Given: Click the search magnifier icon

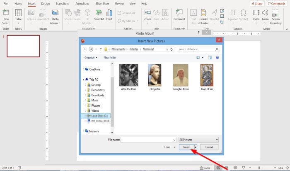Looking at the screenshot, I should point(217,49).
